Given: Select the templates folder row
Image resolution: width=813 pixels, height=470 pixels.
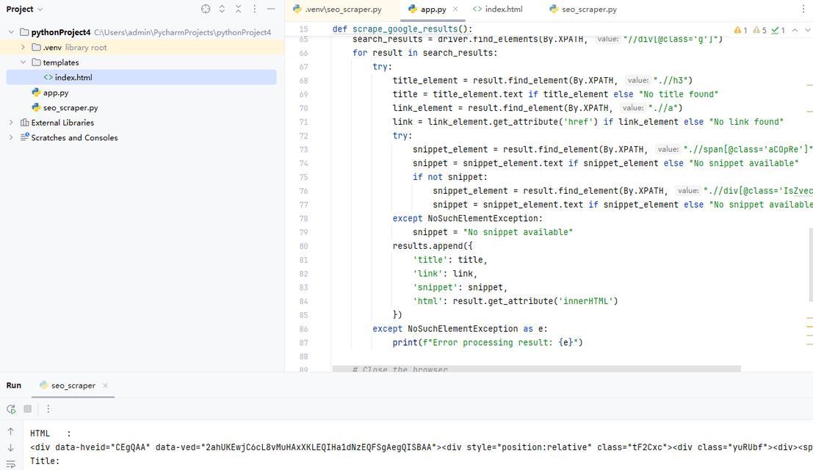Looking at the screenshot, I should 141,62.
